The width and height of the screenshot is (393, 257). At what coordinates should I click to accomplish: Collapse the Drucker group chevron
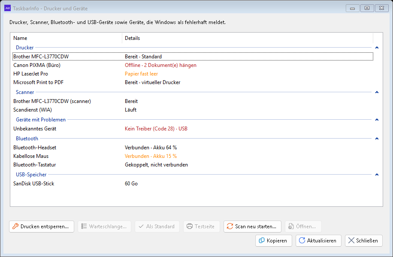pyautogui.click(x=377, y=48)
